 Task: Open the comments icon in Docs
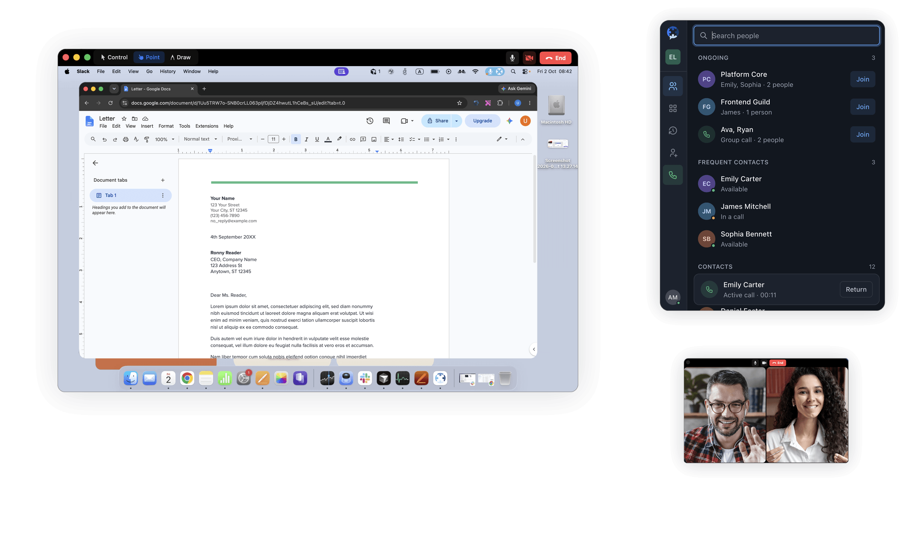386,121
